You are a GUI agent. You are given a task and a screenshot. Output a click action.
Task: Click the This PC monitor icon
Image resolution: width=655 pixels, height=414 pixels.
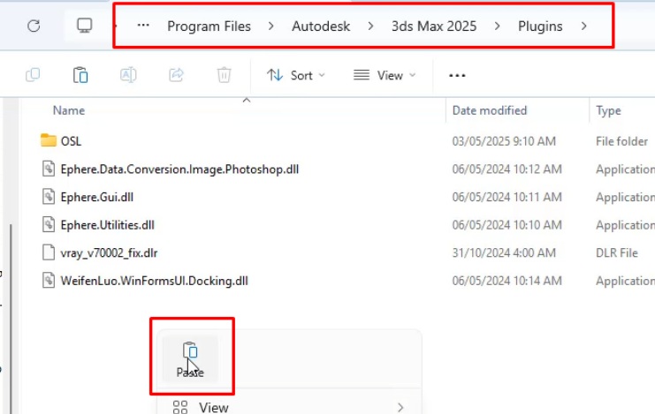click(85, 26)
